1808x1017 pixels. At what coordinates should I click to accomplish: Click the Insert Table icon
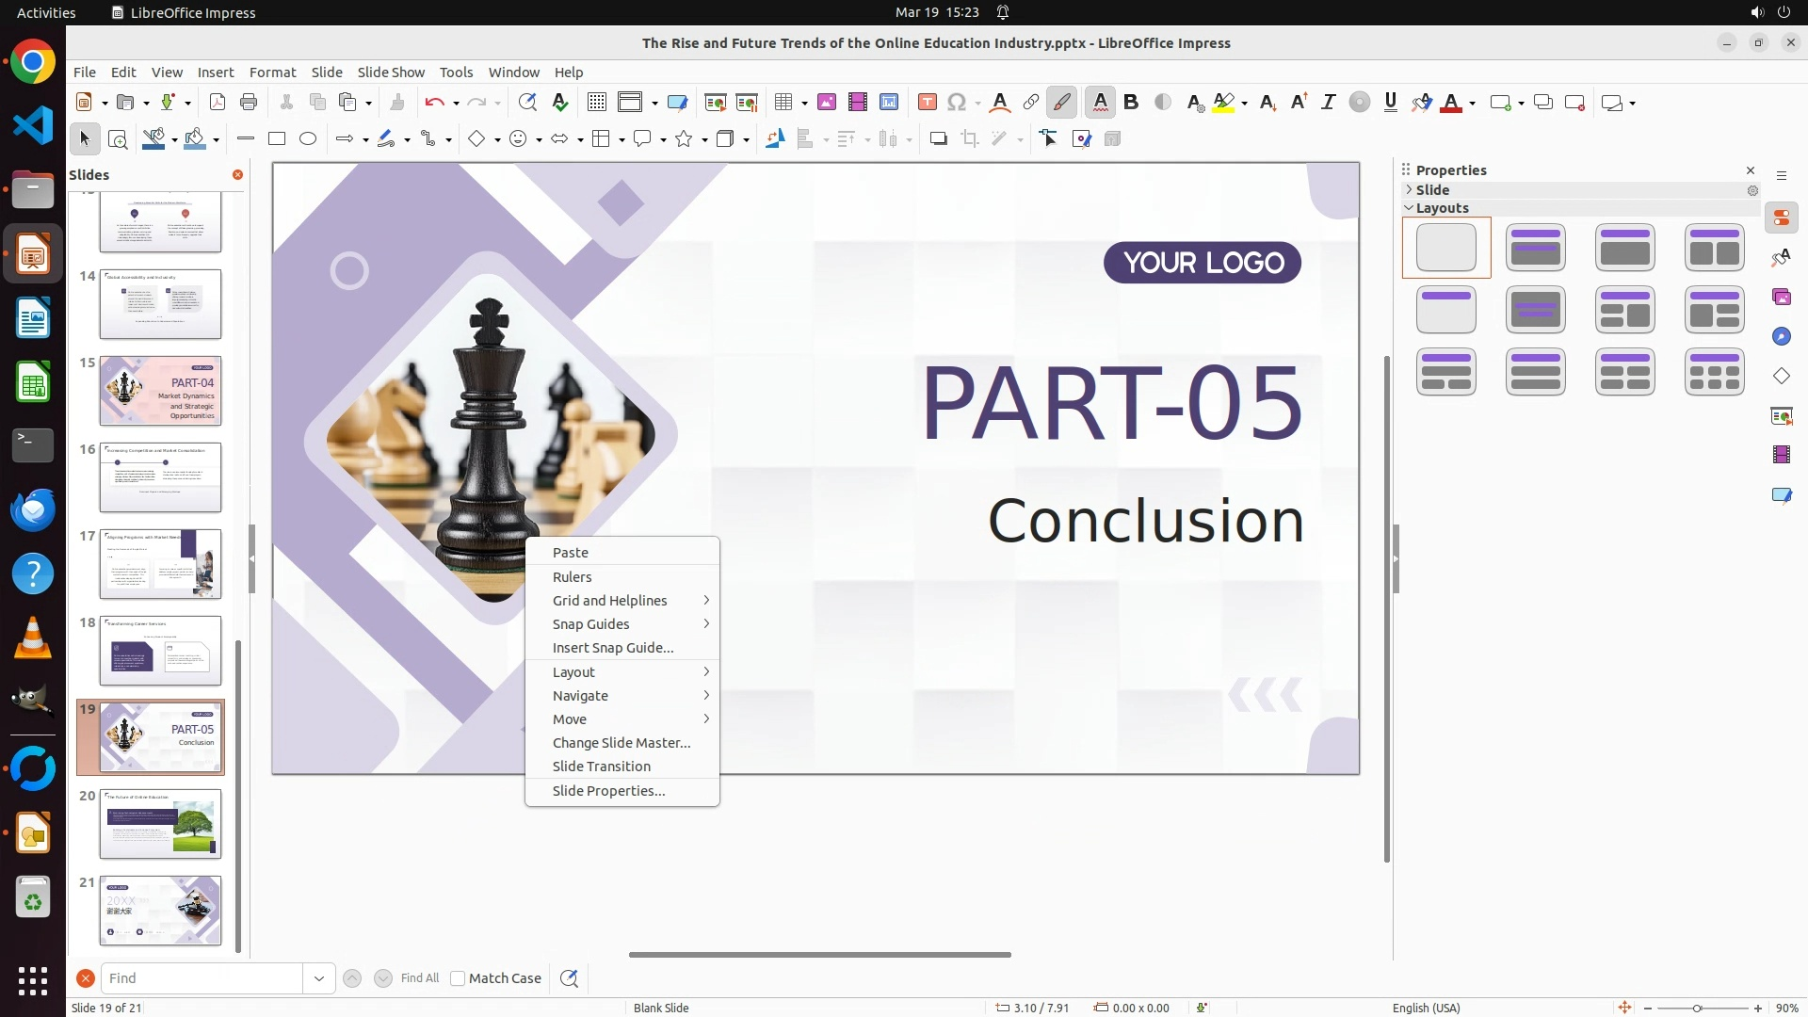point(783,103)
